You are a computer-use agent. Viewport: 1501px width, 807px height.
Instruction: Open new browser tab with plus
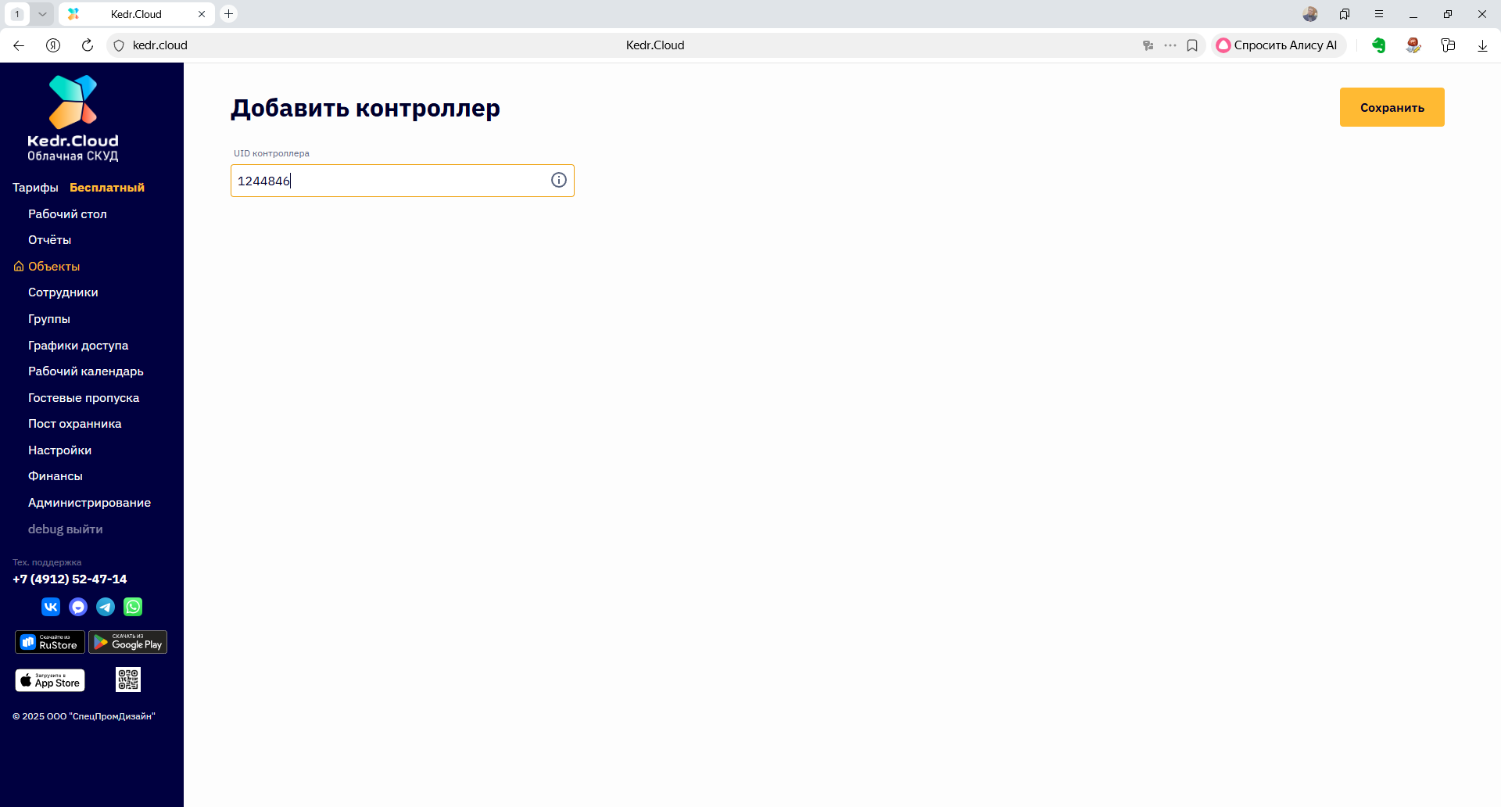coord(229,14)
